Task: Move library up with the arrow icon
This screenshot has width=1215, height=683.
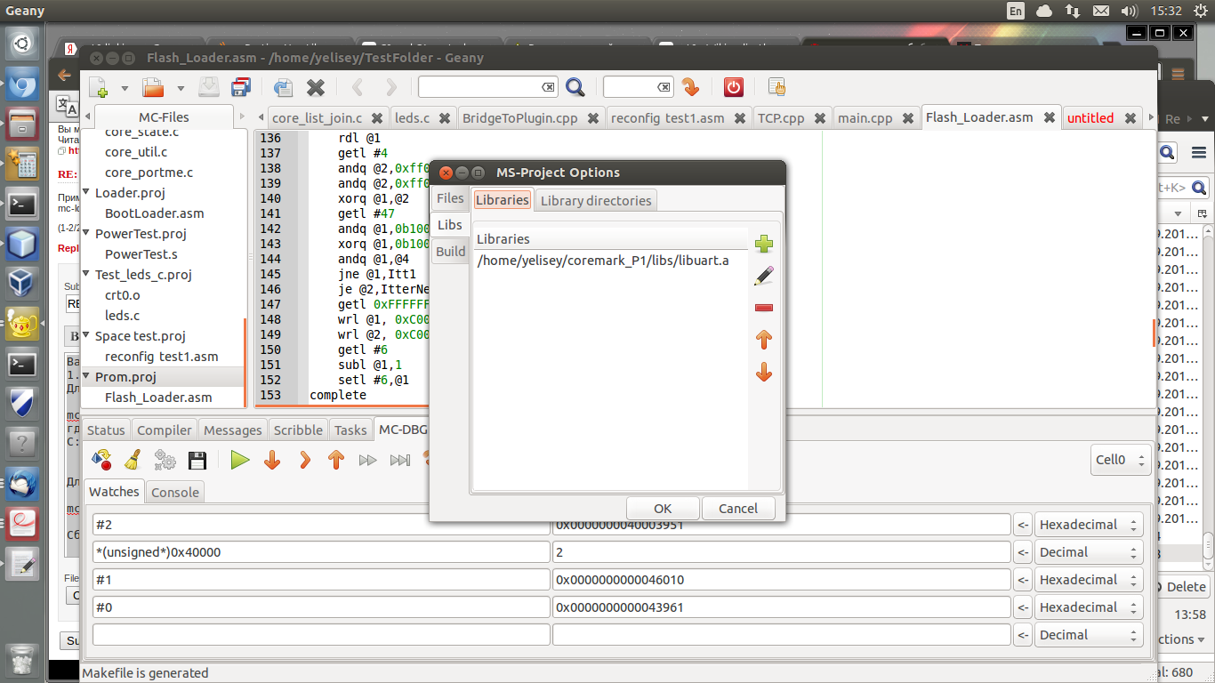Action: pos(763,339)
